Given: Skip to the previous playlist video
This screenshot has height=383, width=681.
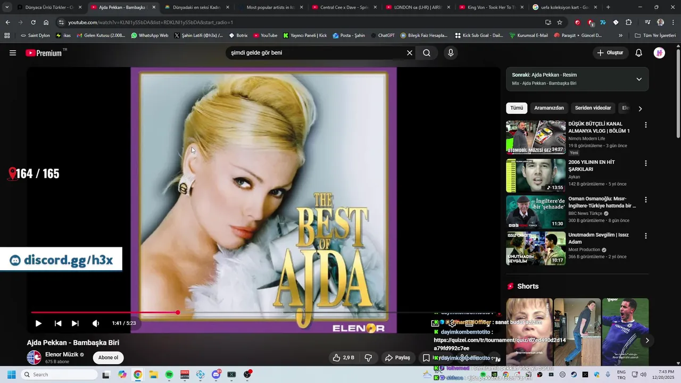Looking at the screenshot, I should (58, 323).
